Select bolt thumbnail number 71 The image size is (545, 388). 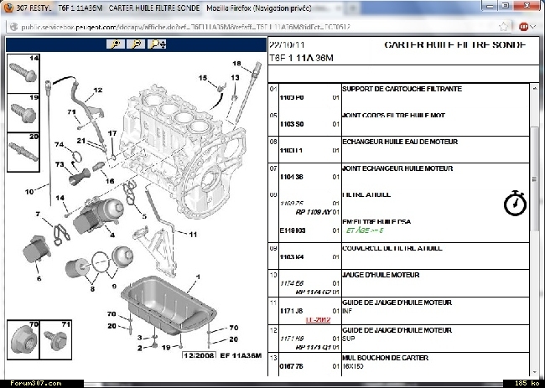coord(55,339)
